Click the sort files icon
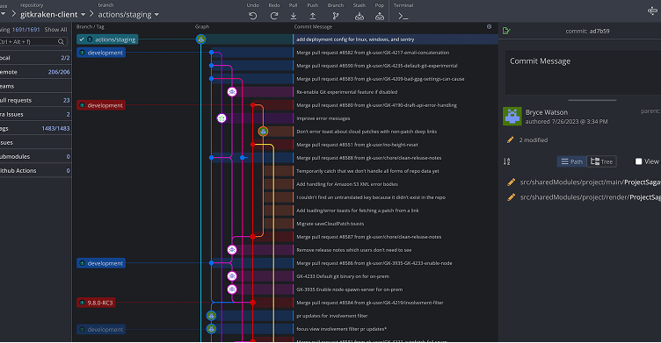 pyautogui.click(x=506, y=161)
